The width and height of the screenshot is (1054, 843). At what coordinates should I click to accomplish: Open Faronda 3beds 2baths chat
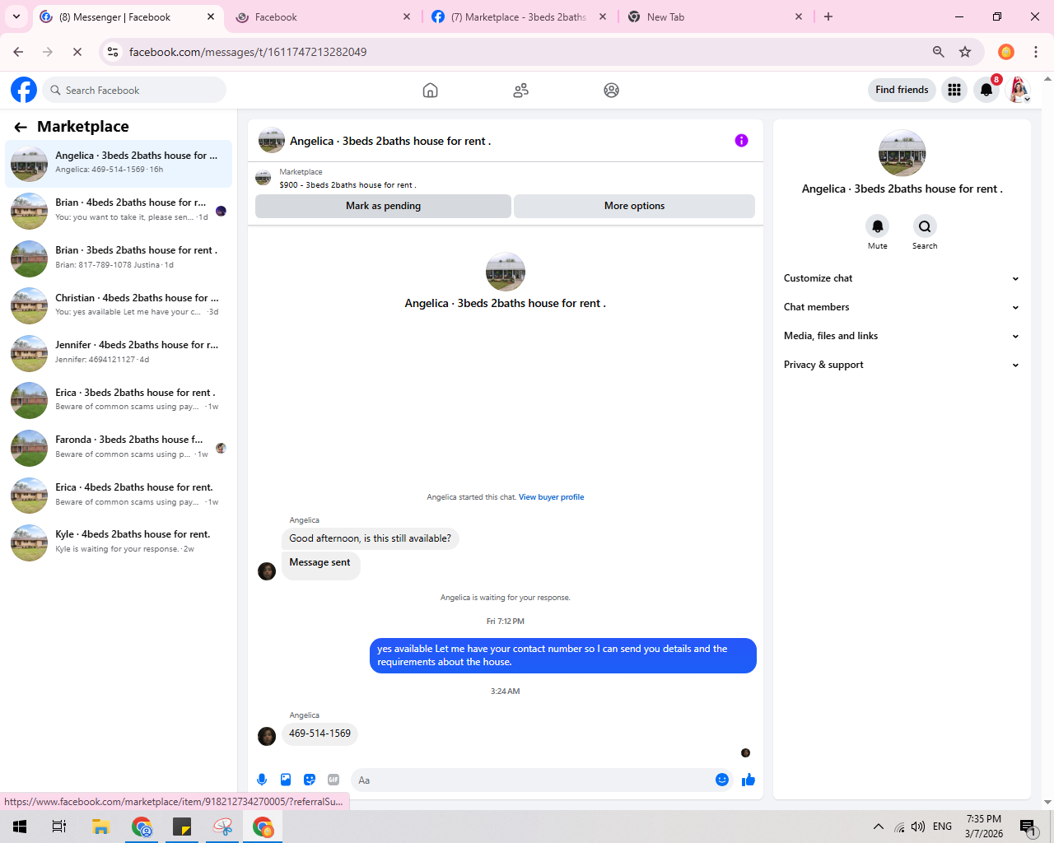(x=119, y=448)
